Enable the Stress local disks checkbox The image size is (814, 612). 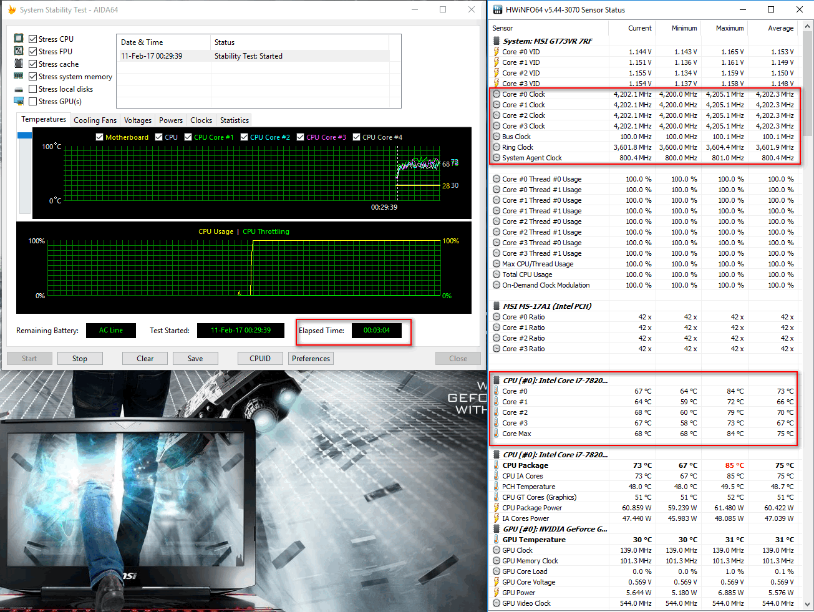tap(33, 89)
